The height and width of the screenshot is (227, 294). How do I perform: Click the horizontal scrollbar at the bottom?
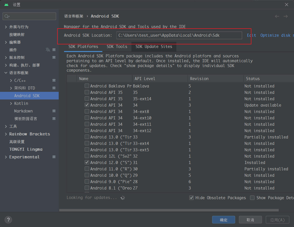tap(169, 210)
